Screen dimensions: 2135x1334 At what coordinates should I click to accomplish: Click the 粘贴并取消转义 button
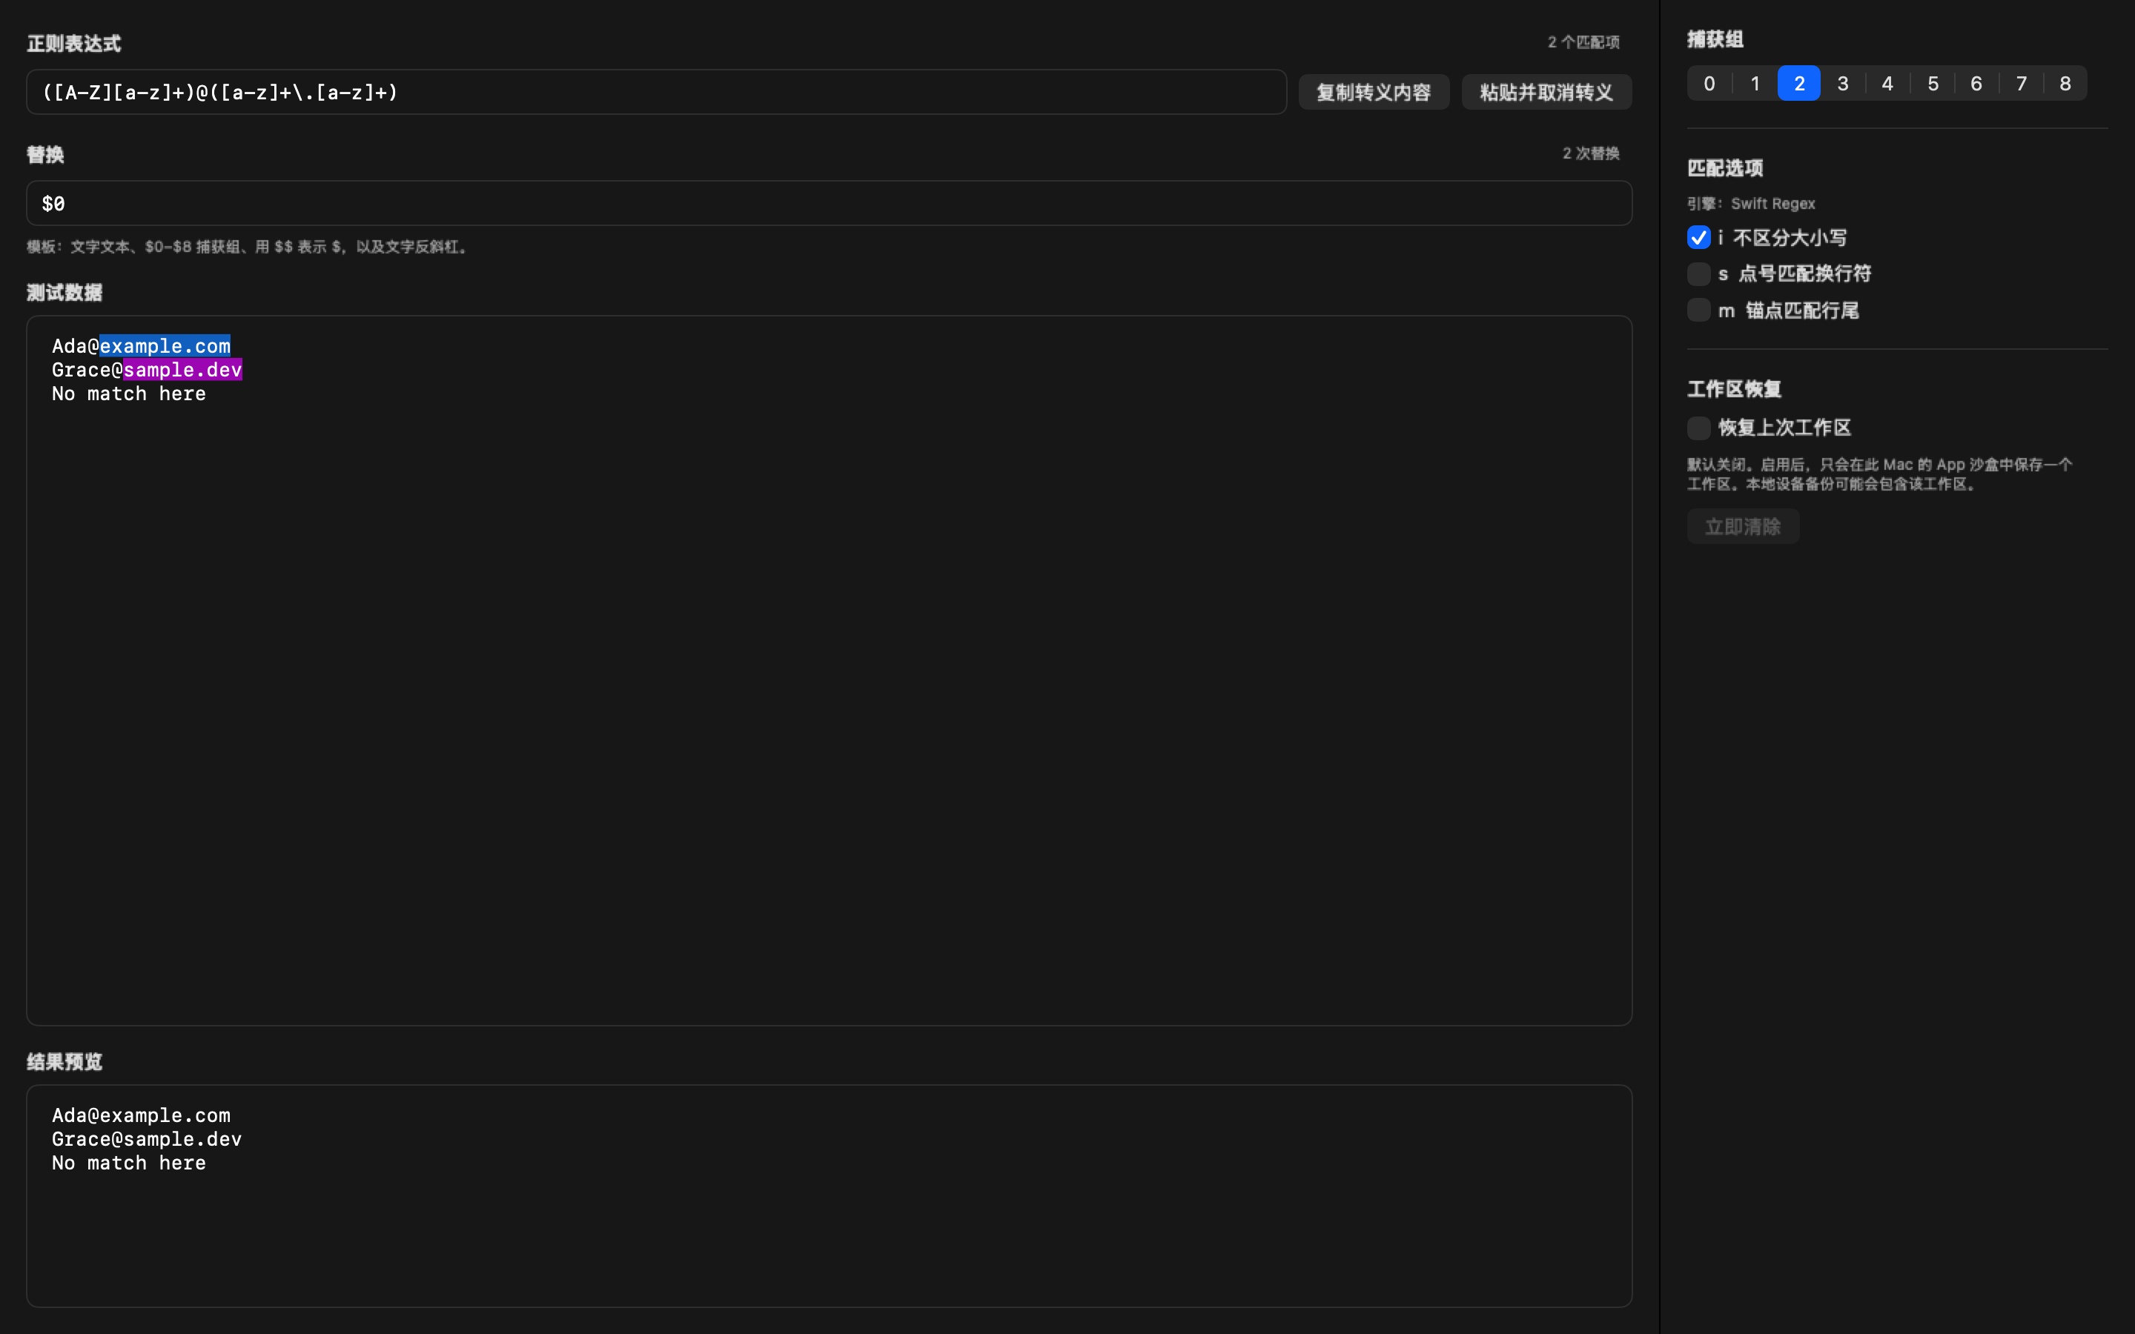1546,93
